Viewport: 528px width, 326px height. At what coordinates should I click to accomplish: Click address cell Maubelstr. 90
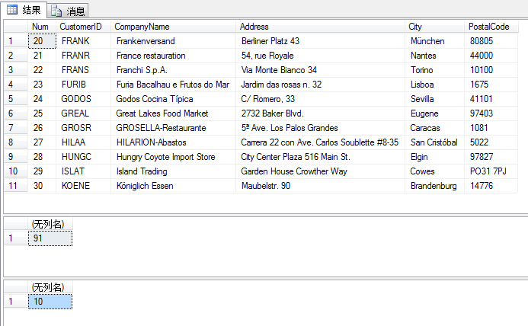(x=320, y=186)
